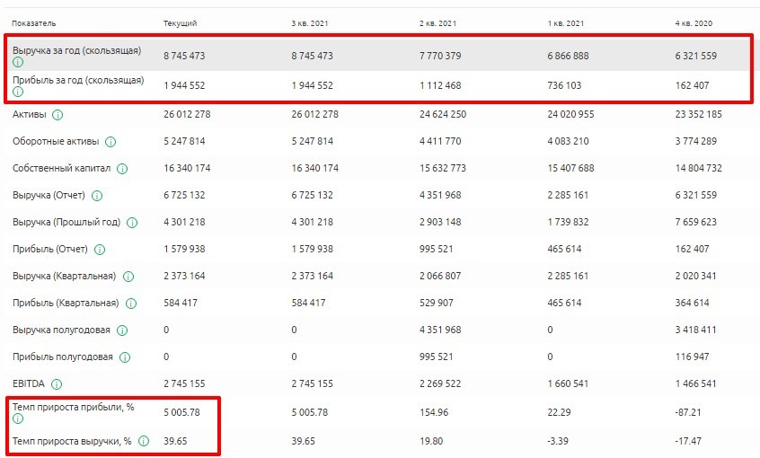The width and height of the screenshot is (760, 458).
Task: Open info icon beside Оборотные активы
Action: click(x=110, y=142)
